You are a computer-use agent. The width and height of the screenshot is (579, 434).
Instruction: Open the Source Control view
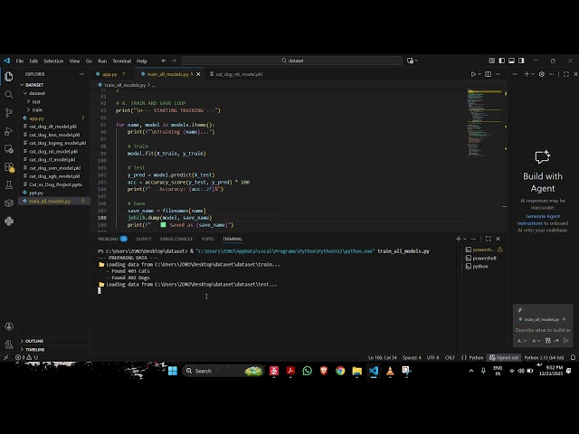click(x=9, y=112)
